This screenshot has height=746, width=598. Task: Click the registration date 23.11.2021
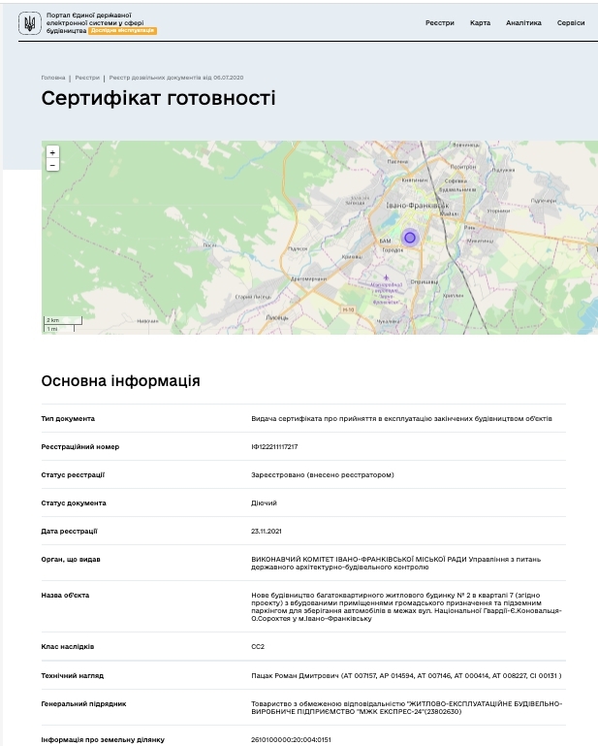[x=267, y=531]
